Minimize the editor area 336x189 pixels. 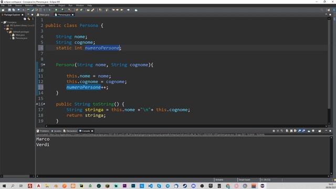[326, 15]
